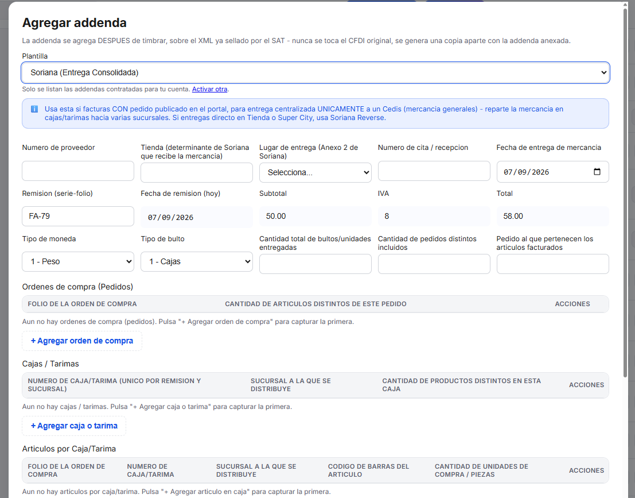
Task: Click the Fecha de remision (hoy) date field
Action: (196, 217)
